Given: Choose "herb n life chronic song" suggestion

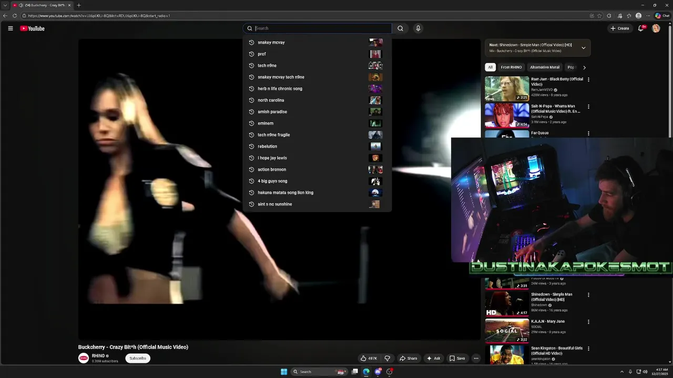Looking at the screenshot, I should tap(317, 89).
